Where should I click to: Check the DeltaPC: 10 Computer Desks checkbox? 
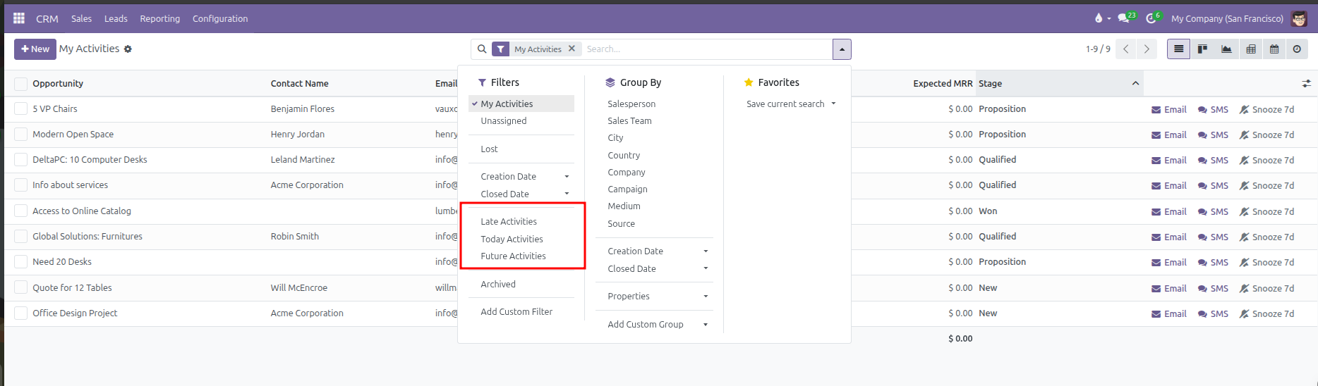coord(20,160)
